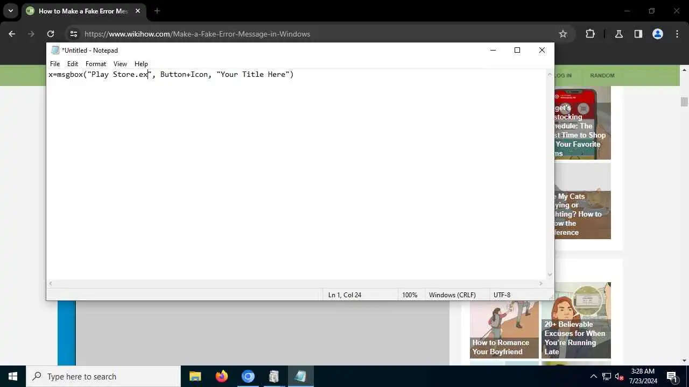Click the Notepad horizontal scrollbar right arrow
The width and height of the screenshot is (689, 387).
[541, 283]
